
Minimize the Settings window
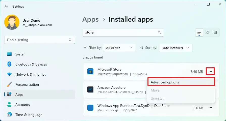click(x=197, y=4)
